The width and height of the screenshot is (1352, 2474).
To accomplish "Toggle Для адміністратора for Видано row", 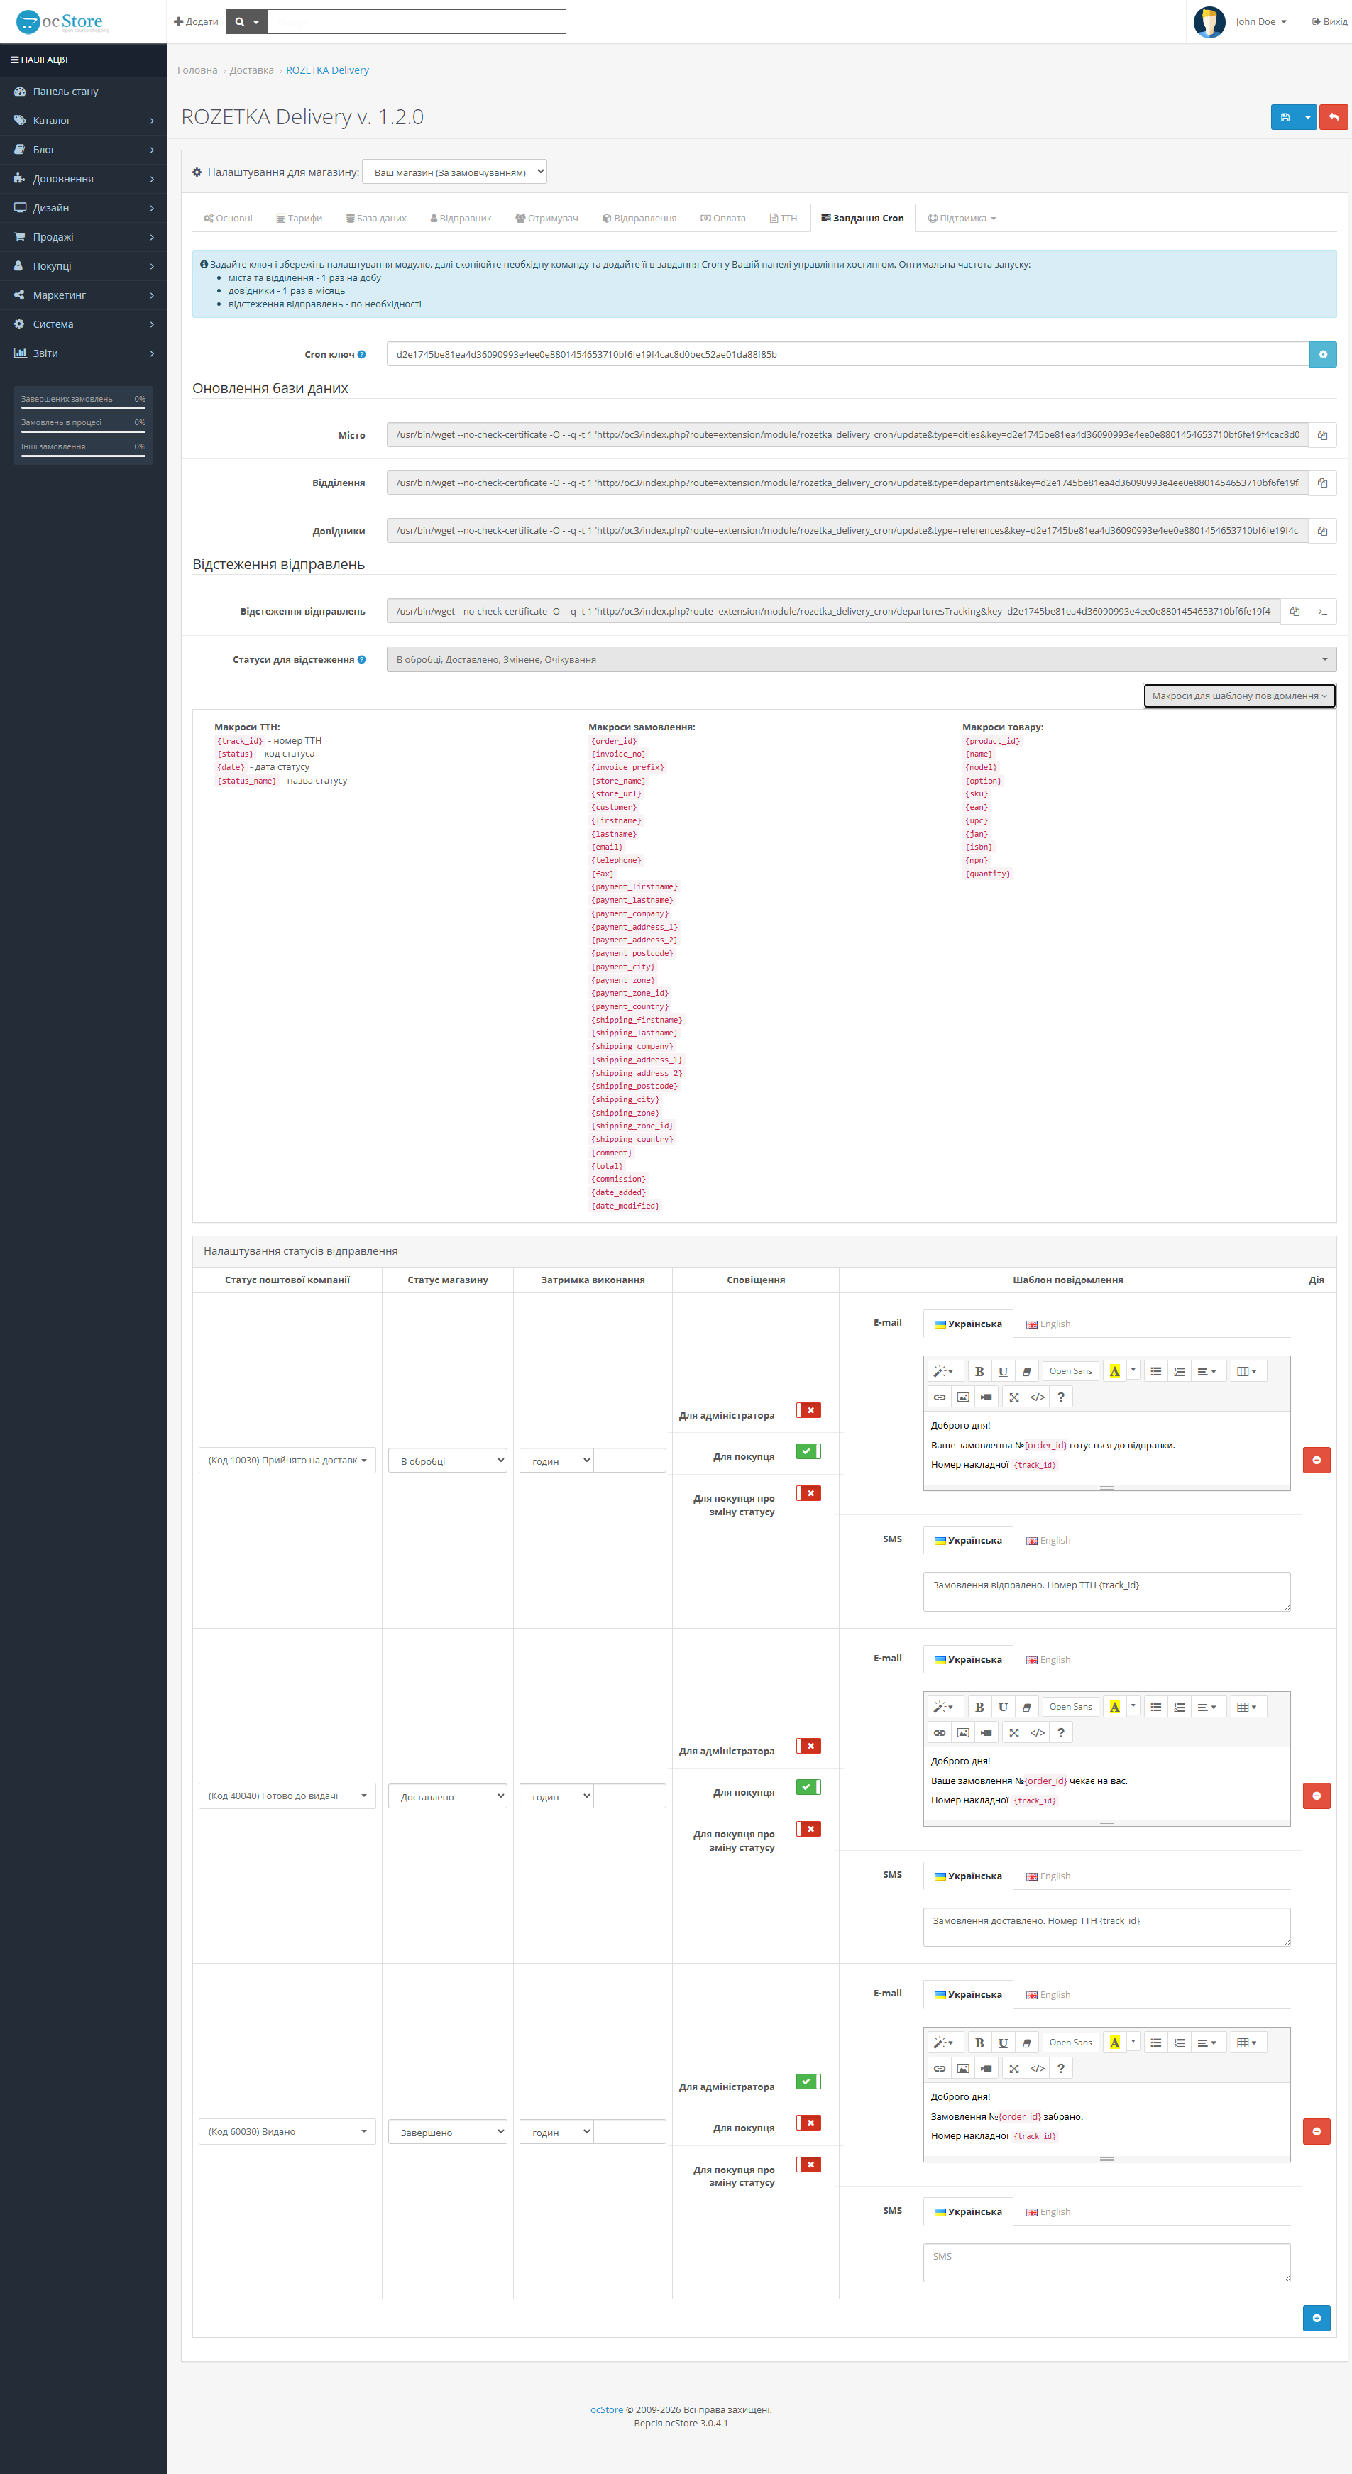I will [x=808, y=2082].
